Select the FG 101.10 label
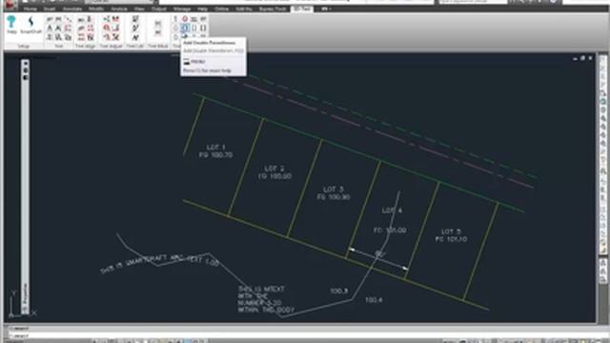The width and height of the screenshot is (610, 343). tap(451, 239)
